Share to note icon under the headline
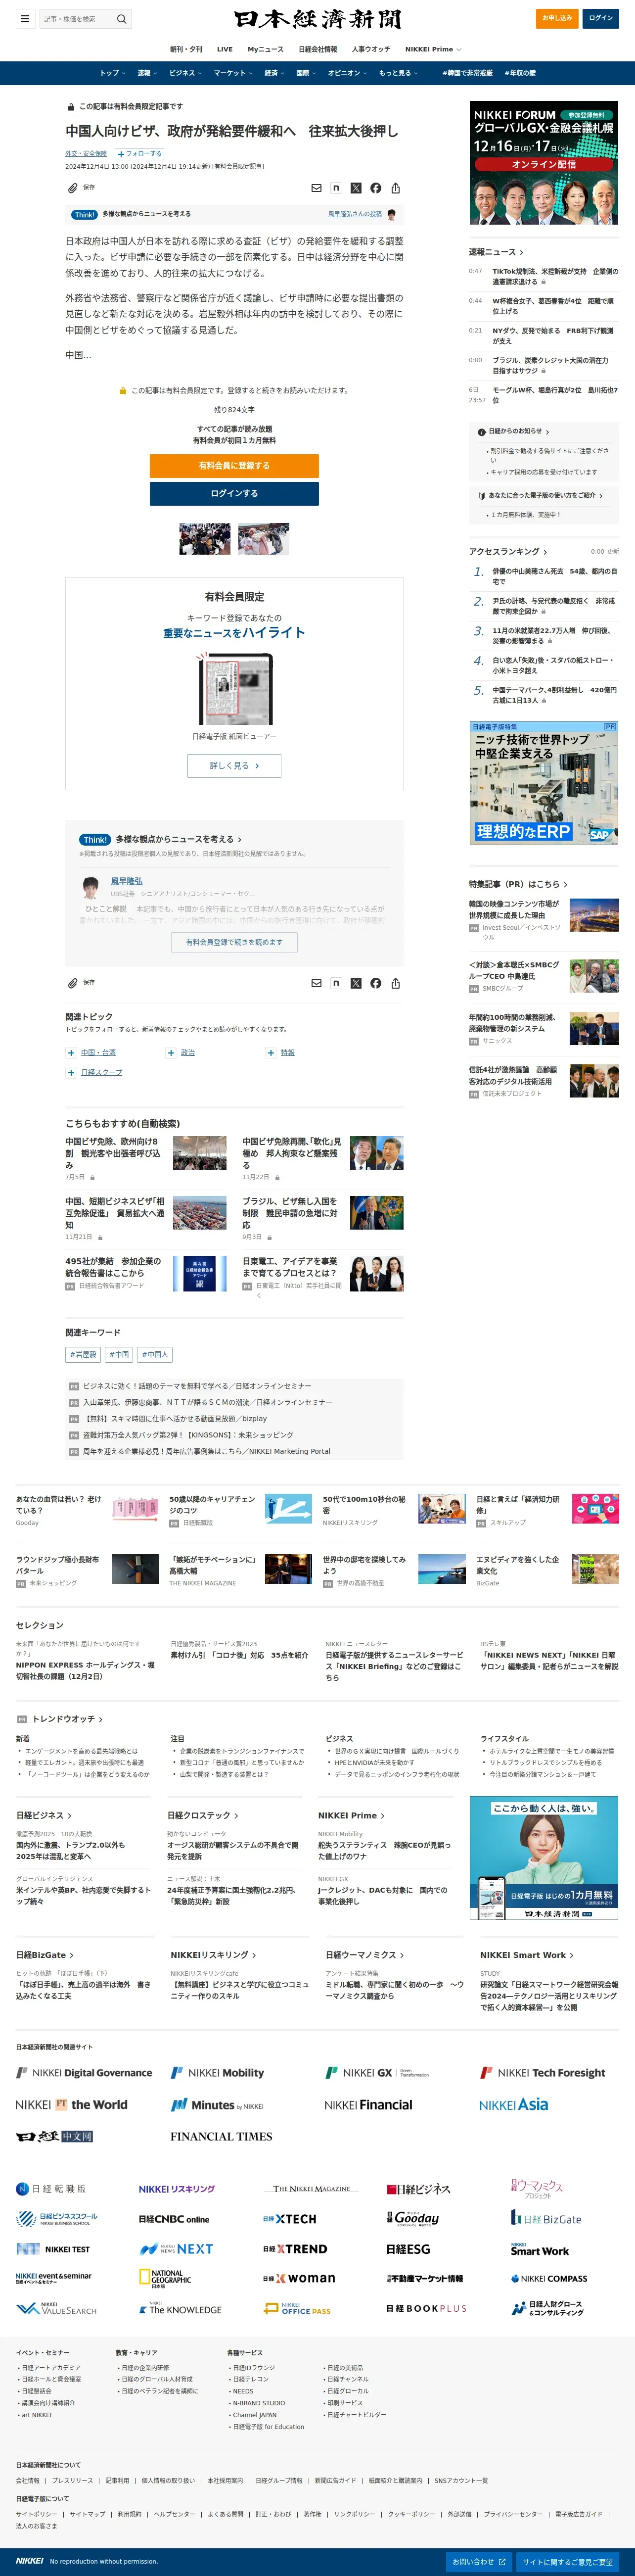Viewport: 635px width, 2576px height. (x=336, y=188)
